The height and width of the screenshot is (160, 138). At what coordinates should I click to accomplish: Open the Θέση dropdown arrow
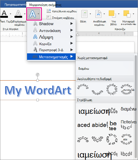coord(90,14)
